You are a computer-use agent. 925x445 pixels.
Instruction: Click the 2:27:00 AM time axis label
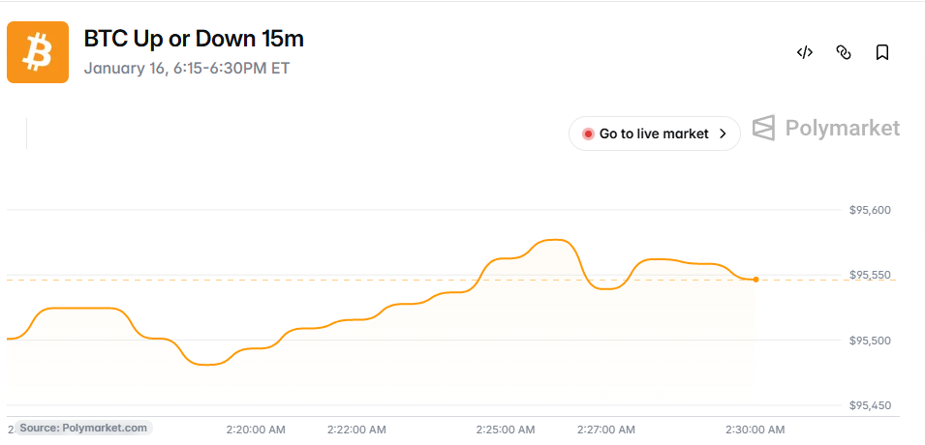point(606,430)
